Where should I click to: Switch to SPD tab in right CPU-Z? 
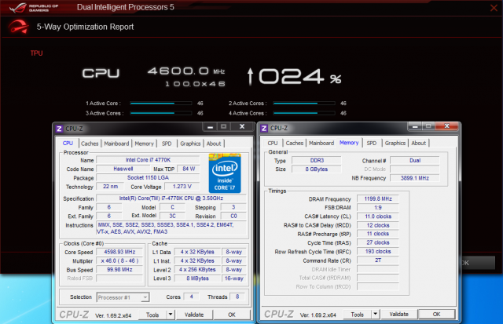tap(372, 143)
